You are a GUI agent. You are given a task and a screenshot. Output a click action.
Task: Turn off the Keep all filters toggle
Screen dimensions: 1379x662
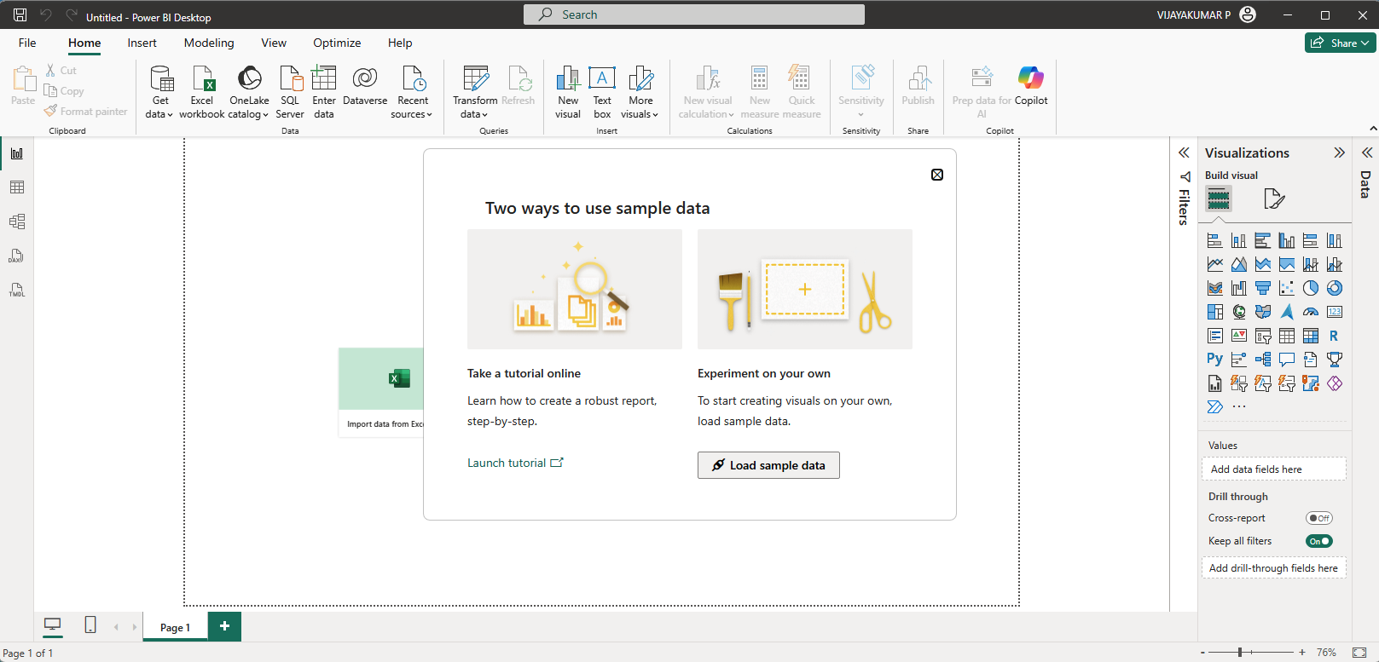tap(1319, 541)
